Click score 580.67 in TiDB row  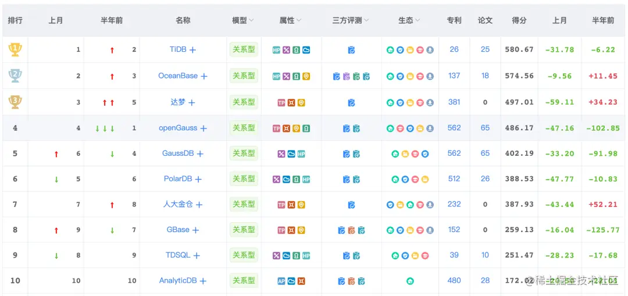point(519,49)
